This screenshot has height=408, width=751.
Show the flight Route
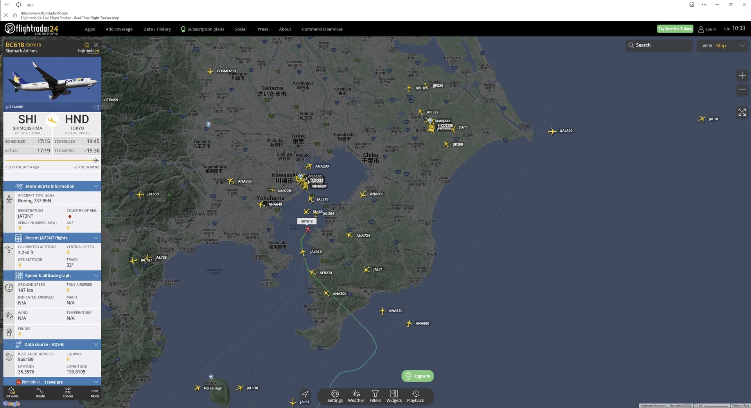pyautogui.click(x=40, y=393)
